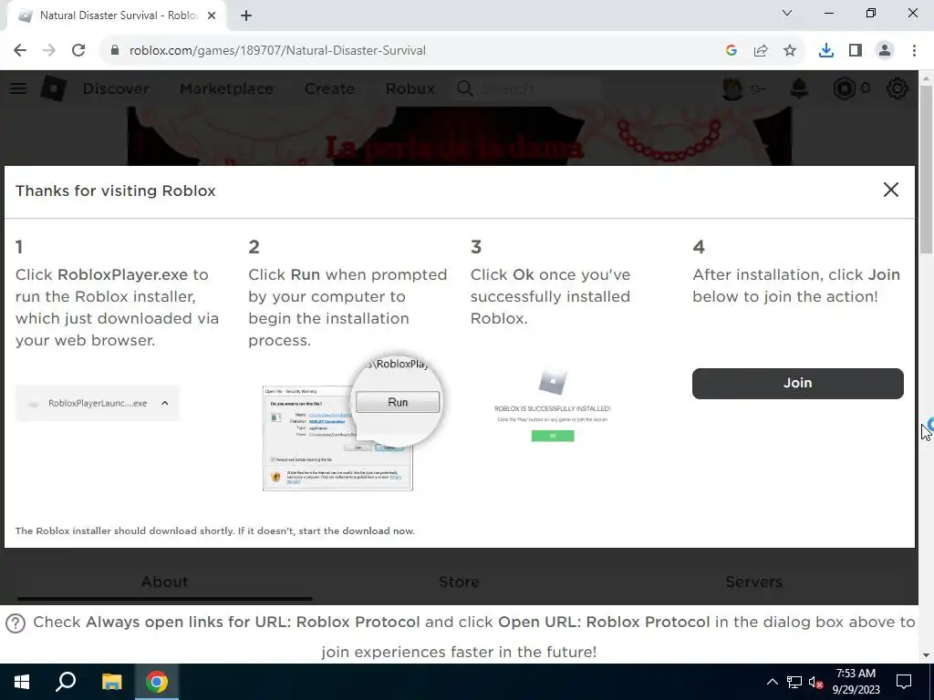Click the RobloxPlayerLauncher.exe download item
The height and width of the screenshot is (700, 934).
coord(97,403)
